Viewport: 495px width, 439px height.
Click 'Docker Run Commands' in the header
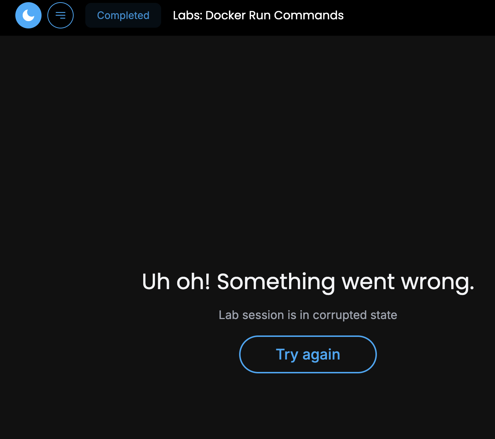point(274,15)
